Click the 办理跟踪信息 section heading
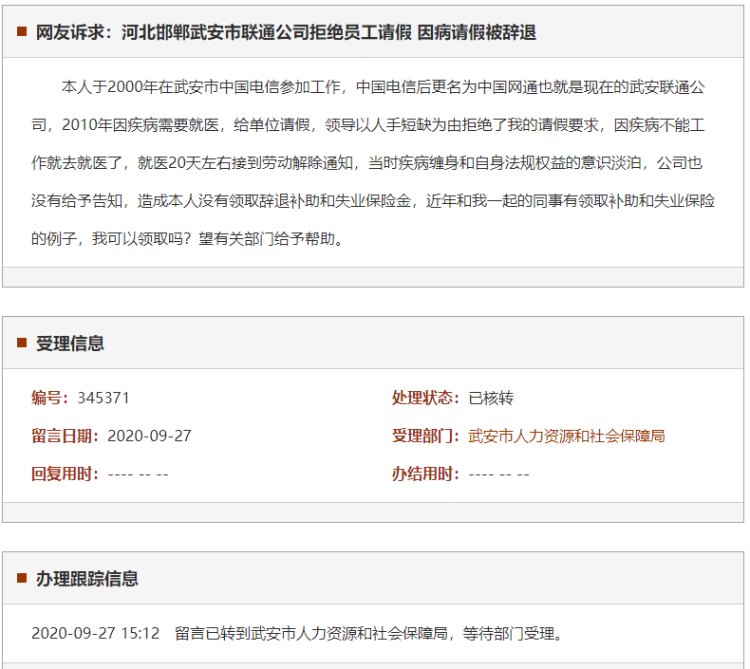This screenshot has width=750, height=669. coord(87,579)
